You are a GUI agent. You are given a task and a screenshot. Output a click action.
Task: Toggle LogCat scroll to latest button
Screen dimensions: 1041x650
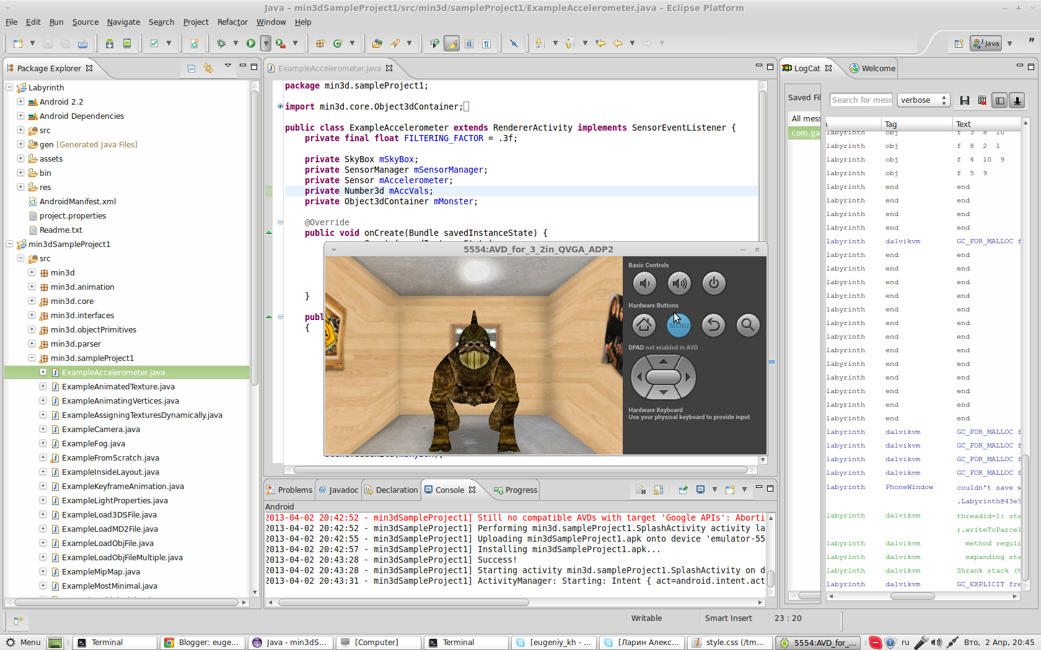tap(1017, 100)
